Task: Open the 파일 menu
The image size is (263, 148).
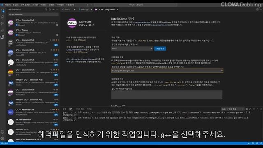Action: pyautogui.click(x=8, y=5)
